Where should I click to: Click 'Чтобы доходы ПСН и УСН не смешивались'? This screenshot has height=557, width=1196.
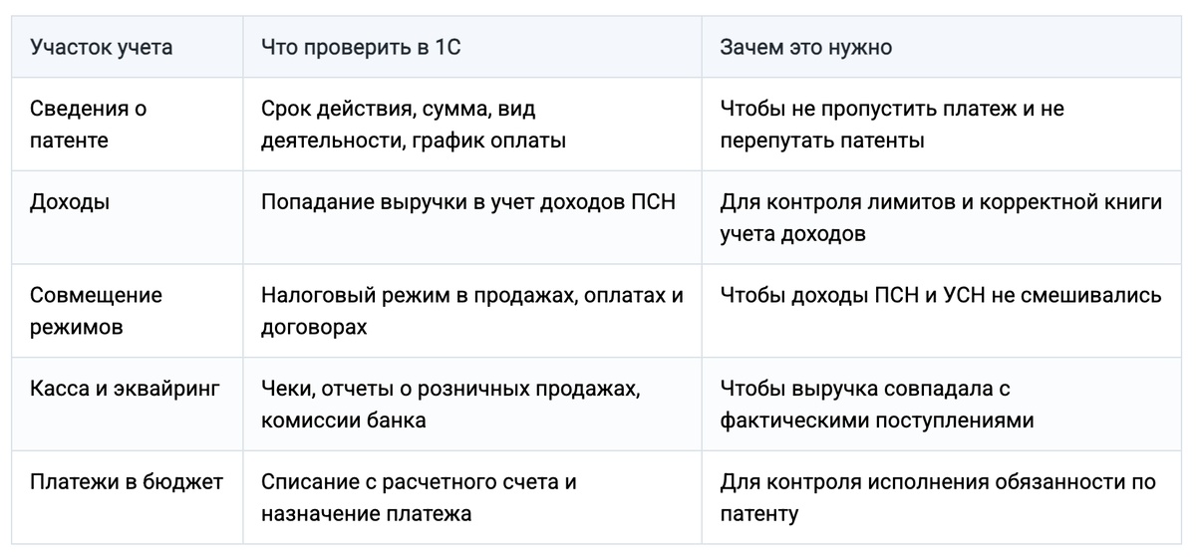(940, 295)
